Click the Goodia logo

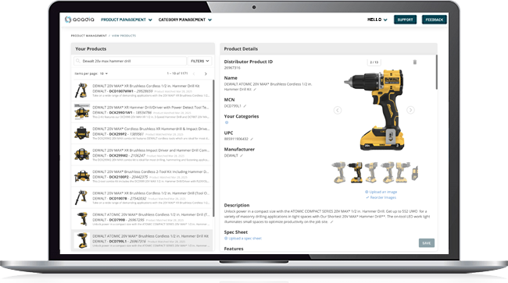coord(80,19)
